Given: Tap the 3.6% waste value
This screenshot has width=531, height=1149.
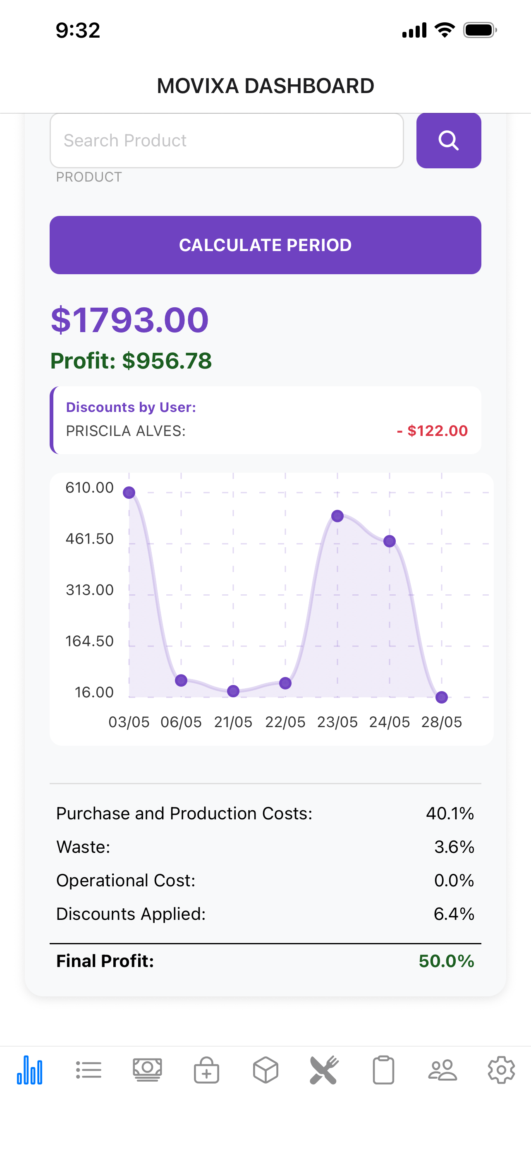Looking at the screenshot, I should click(454, 847).
